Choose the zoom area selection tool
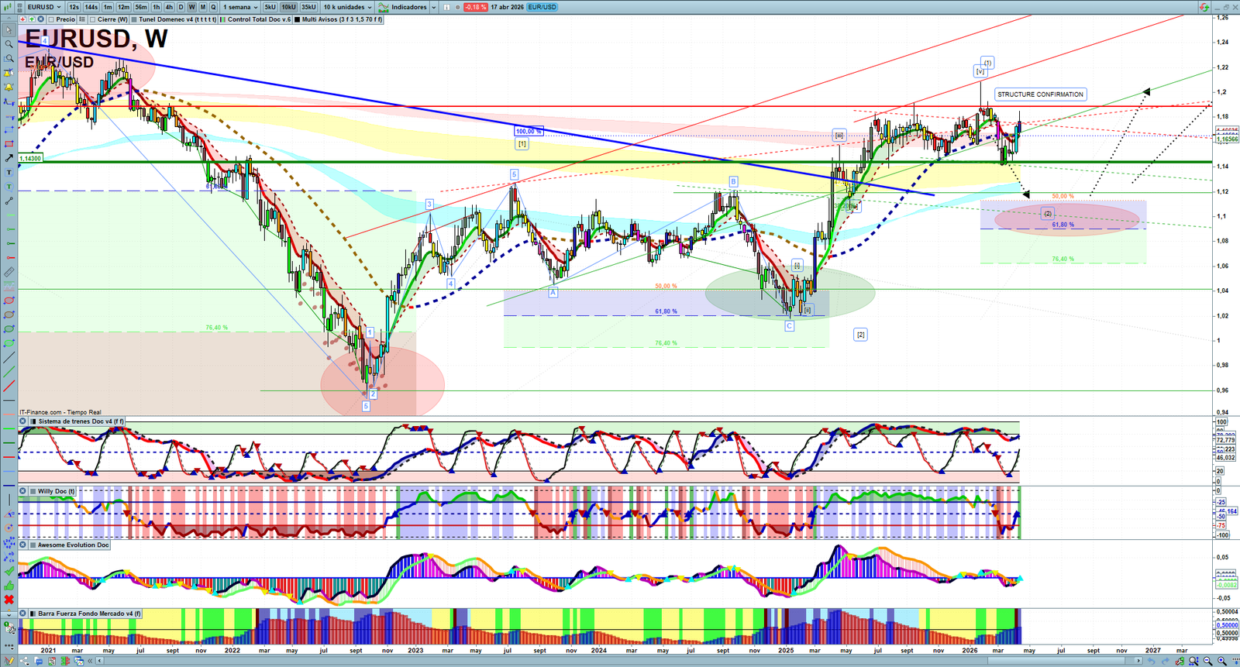1240x667 pixels. pos(9,58)
